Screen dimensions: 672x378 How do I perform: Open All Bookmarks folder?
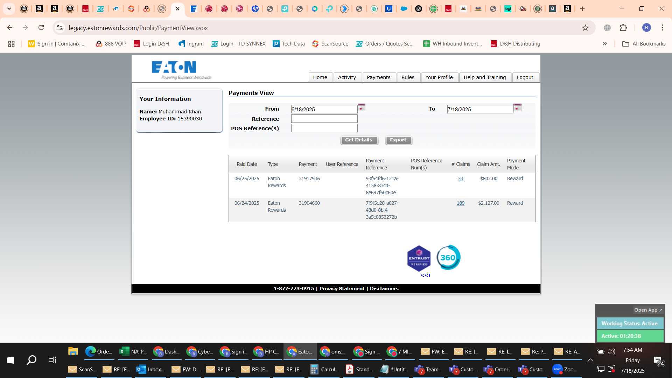[x=644, y=44]
